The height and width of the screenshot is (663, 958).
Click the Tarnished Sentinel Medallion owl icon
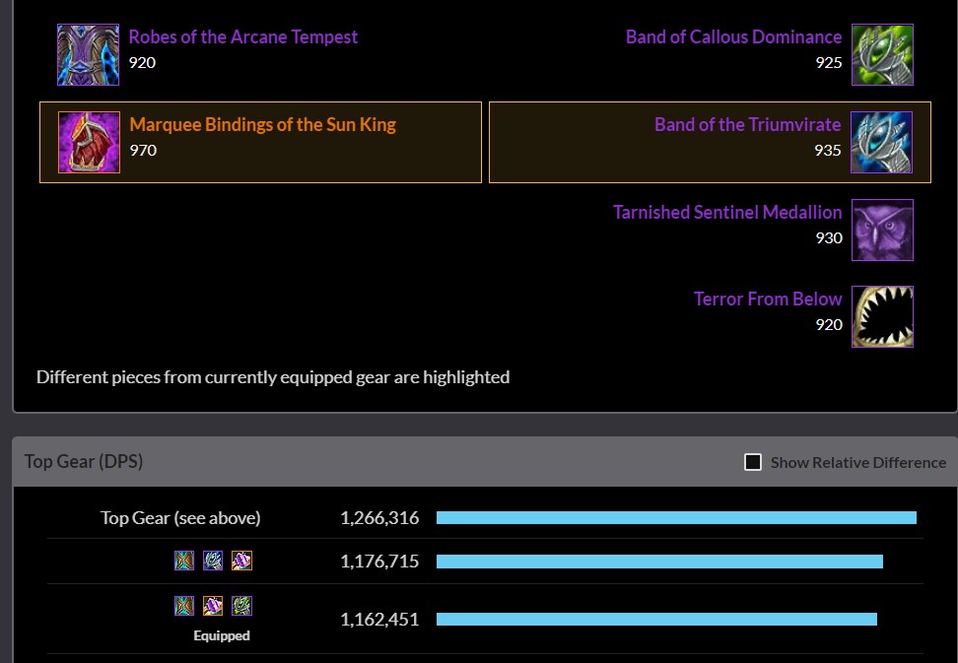tap(882, 230)
